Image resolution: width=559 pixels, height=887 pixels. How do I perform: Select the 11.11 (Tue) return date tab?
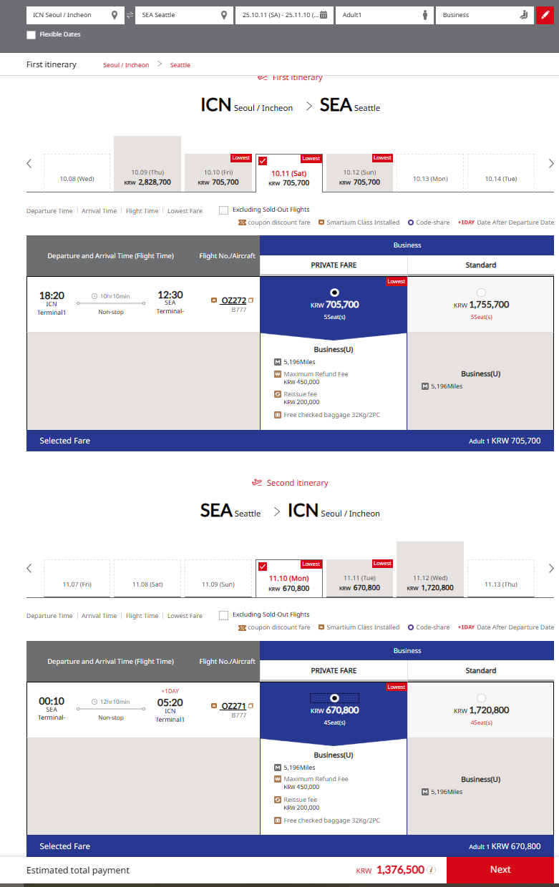(359, 579)
